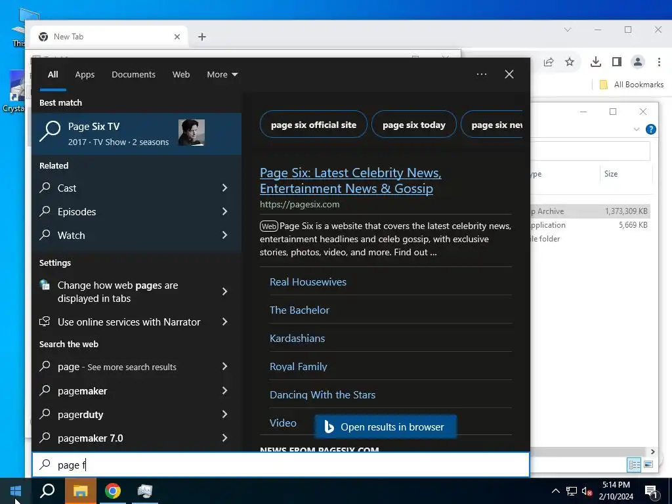Image resolution: width=672 pixels, height=504 pixels.
Task: Expand the pagemaker suggestion arrow
Action: click(224, 390)
